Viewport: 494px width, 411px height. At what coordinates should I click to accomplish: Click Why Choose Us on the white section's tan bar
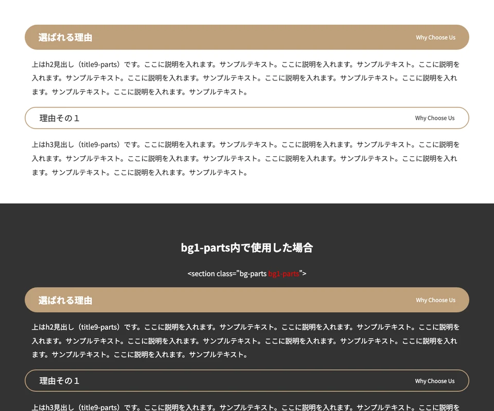(435, 38)
